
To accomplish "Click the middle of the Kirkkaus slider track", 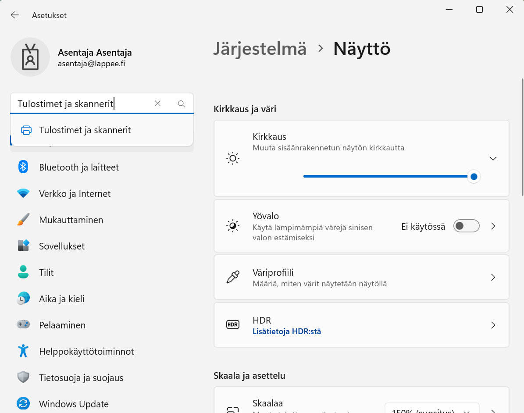I will click(389, 176).
